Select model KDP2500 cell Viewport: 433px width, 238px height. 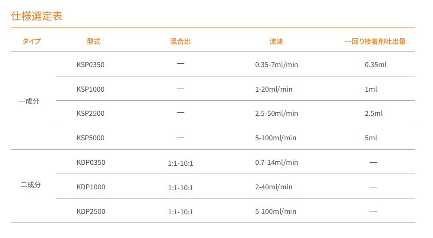point(91,211)
